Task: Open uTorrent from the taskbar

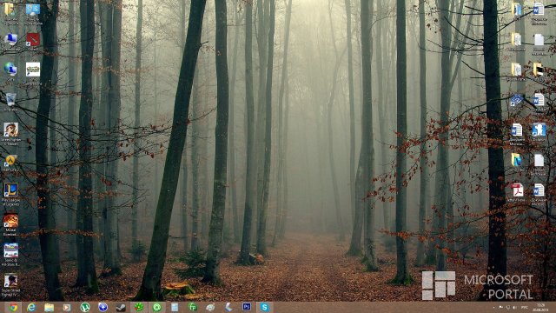Action: point(85,307)
